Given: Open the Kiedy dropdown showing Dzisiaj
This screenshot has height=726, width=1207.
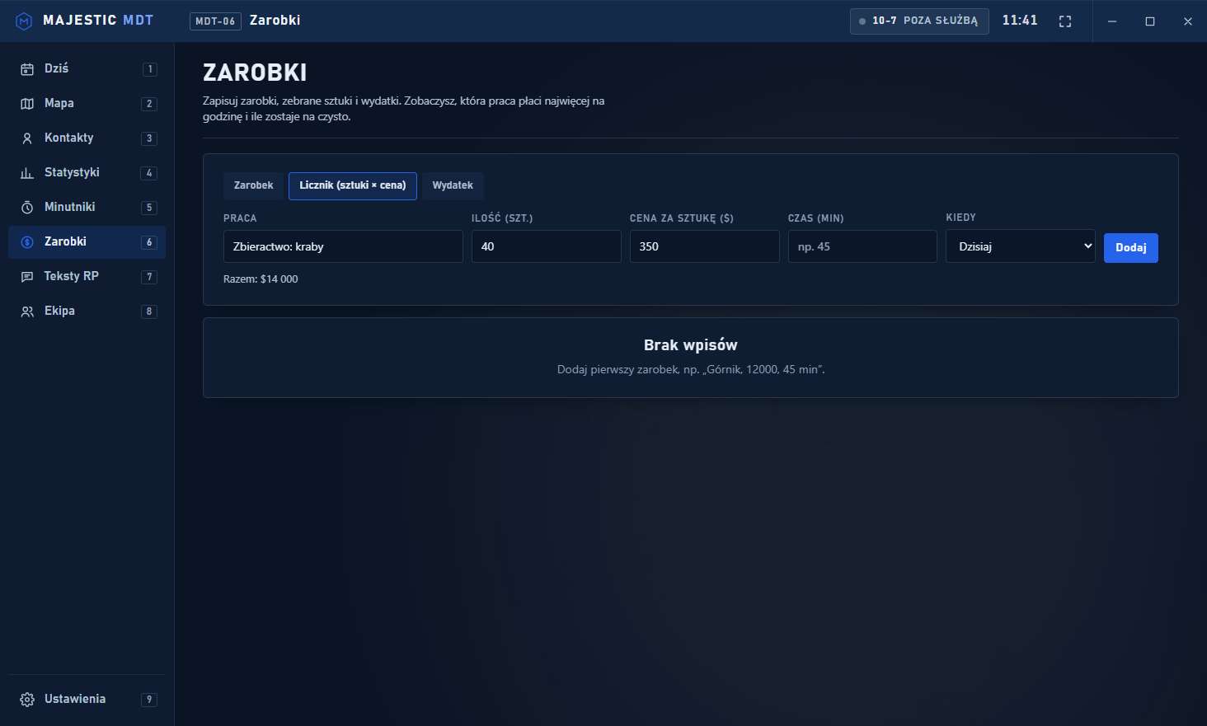Looking at the screenshot, I should pyautogui.click(x=1021, y=246).
